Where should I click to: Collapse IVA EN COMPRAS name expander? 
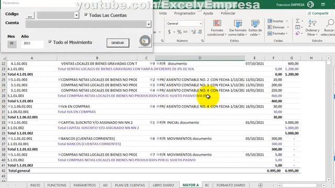pyautogui.click(x=59, y=106)
